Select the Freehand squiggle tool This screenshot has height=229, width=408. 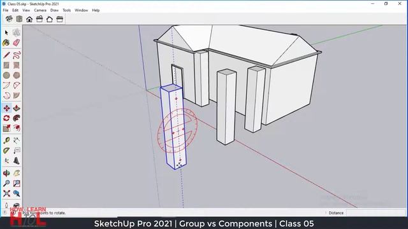tap(17, 55)
